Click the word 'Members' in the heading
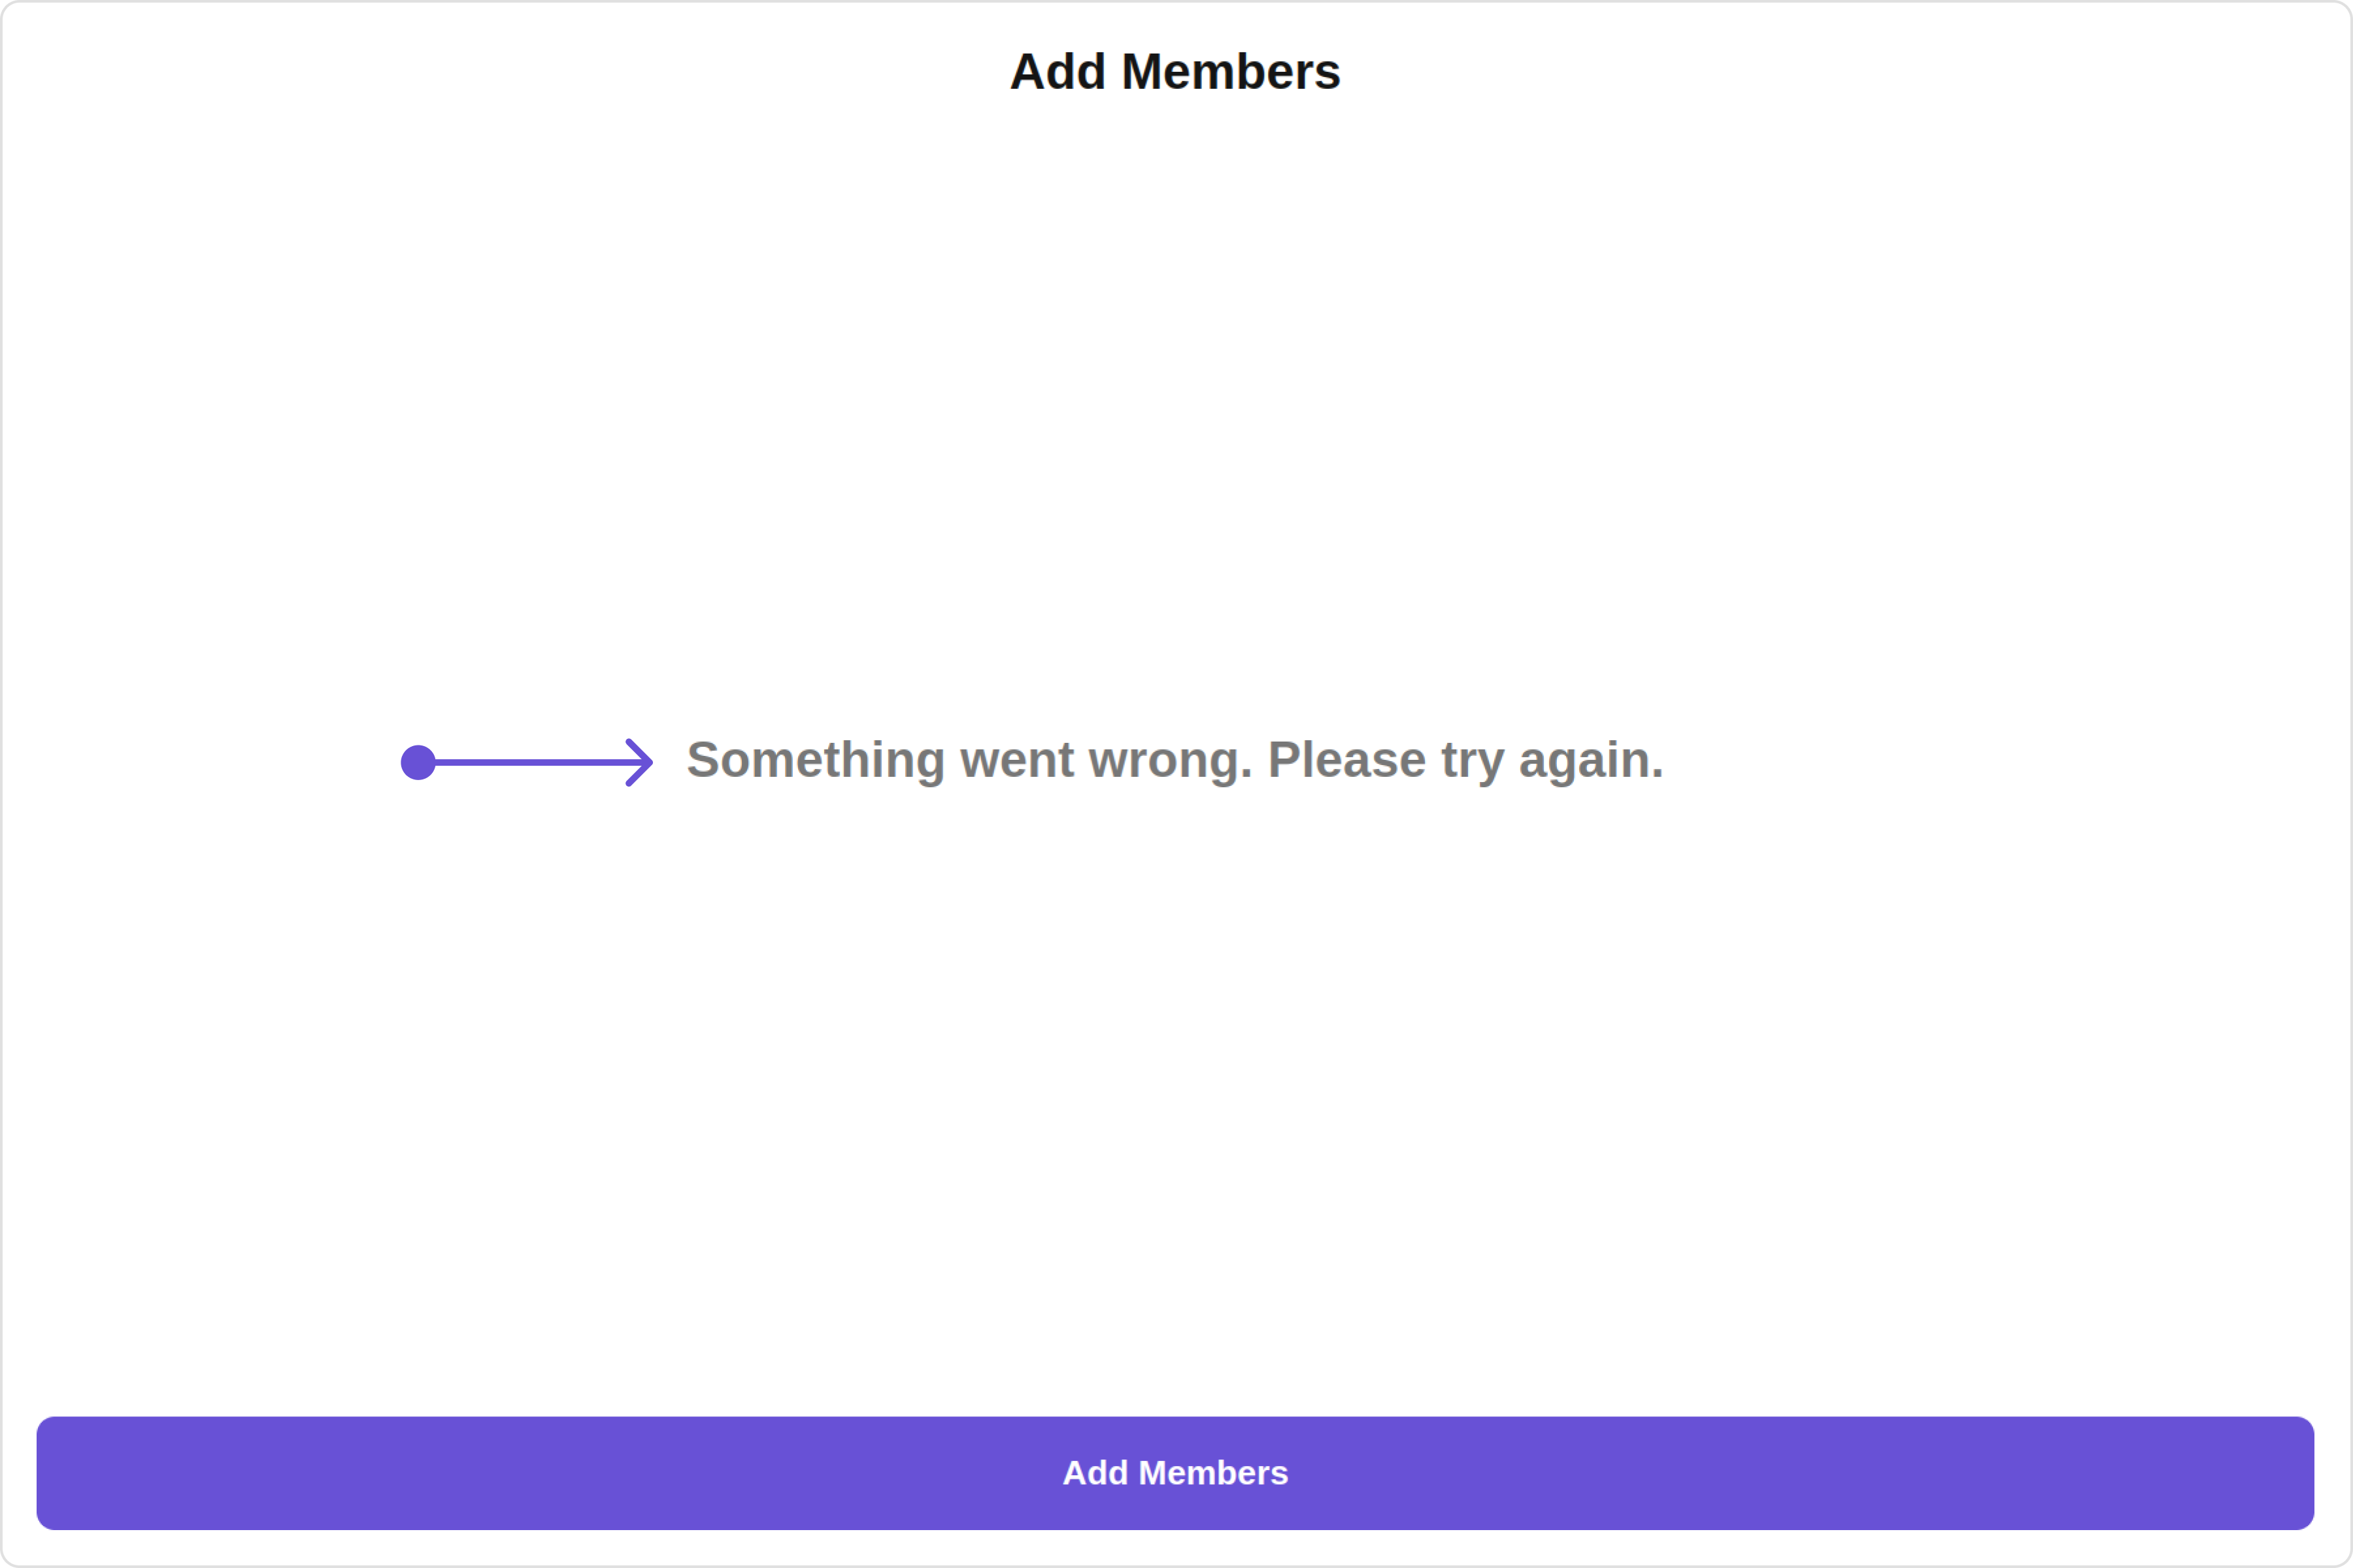This screenshot has height=1568, width=2353. pyautogui.click(x=1231, y=72)
